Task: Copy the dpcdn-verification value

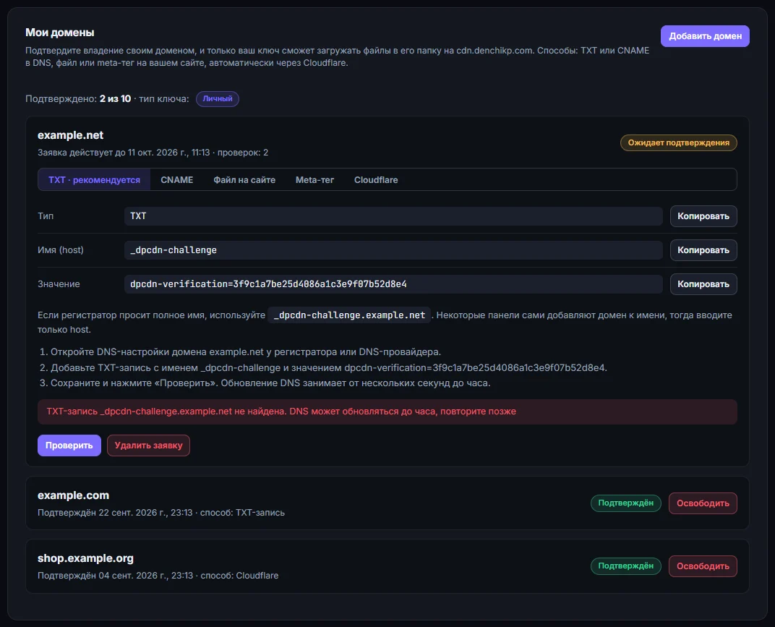Action: coord(703,284)
